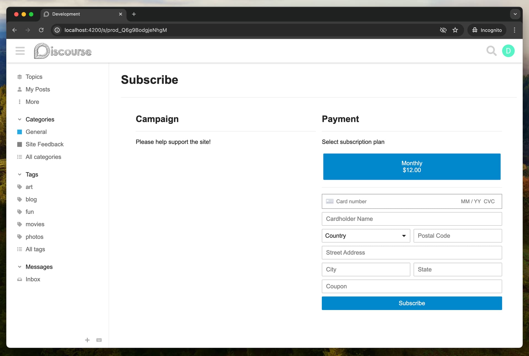Open the hamburger sidebar menu icon
The width and height of the screenshot is (529, 356).
(20, 51)
